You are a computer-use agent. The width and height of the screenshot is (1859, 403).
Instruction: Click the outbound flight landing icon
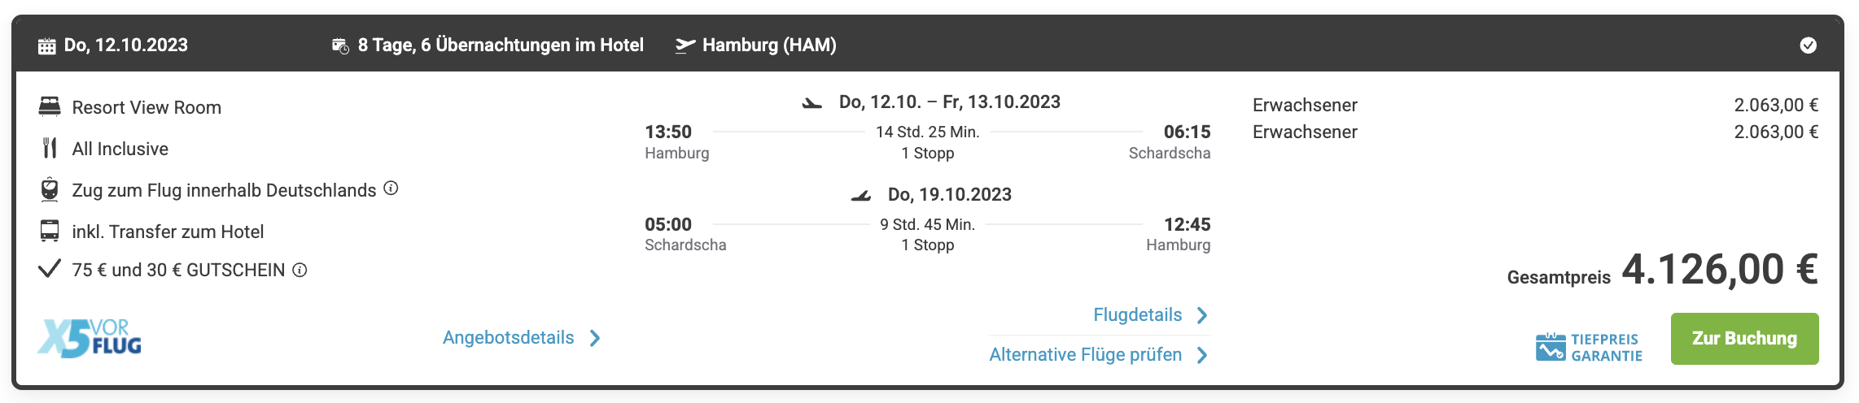click(811, 103)
